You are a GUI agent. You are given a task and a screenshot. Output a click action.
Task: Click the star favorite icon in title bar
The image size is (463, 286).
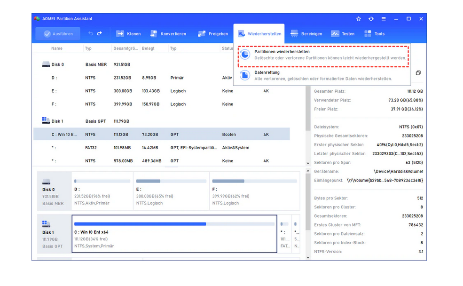click(x=359, y=19)
